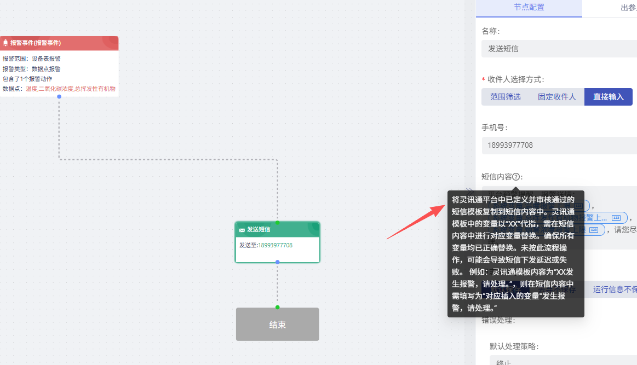Choose the 固定收件人 option

click(x=556, y=97)
